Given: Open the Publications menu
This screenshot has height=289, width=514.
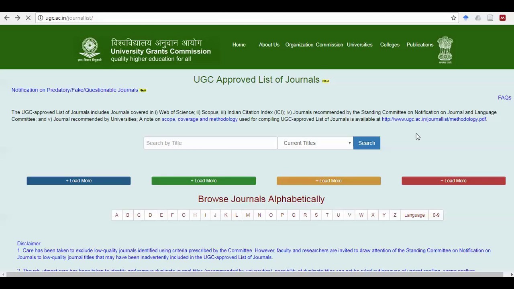Looking at the screenshot, I should [x=420, y=45].
